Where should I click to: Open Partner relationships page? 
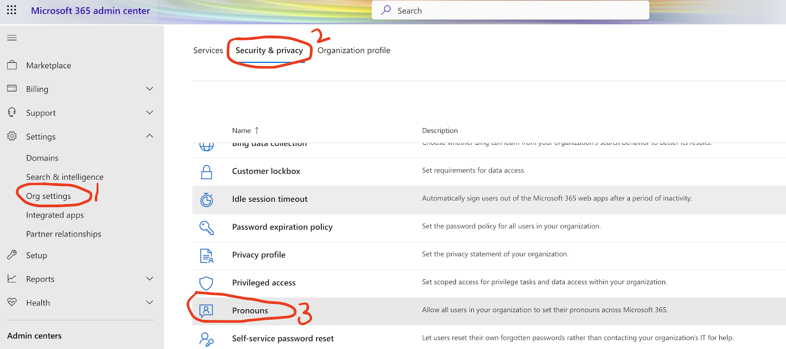(64, 234)
